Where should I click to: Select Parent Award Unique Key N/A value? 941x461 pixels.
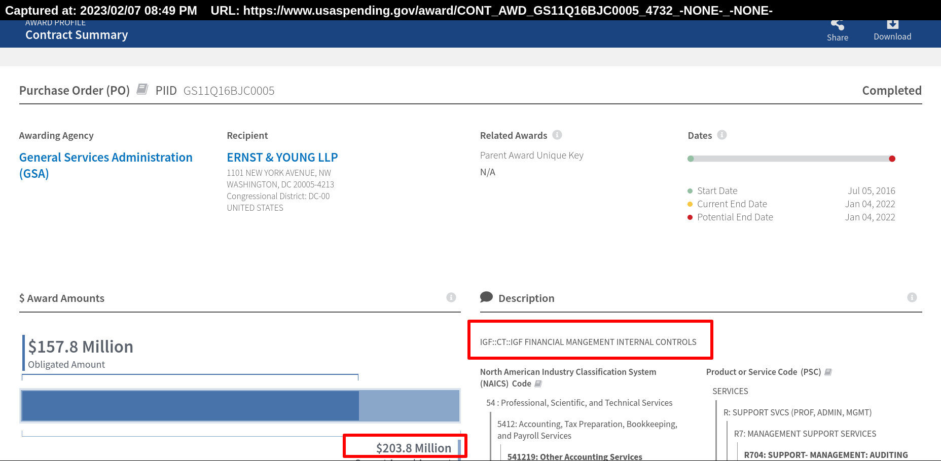point(488,172)
